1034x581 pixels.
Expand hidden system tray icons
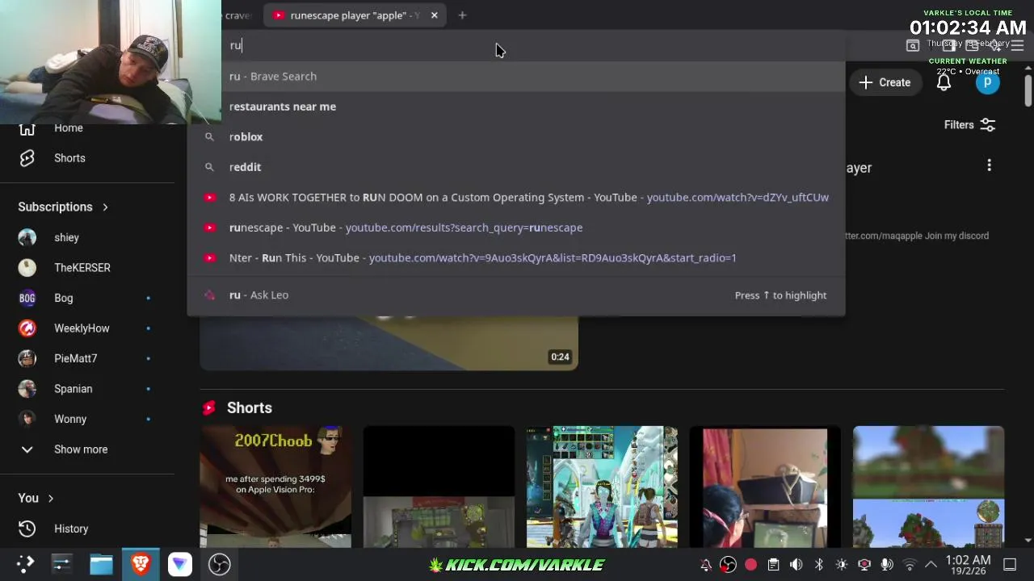tap(931, 565)
